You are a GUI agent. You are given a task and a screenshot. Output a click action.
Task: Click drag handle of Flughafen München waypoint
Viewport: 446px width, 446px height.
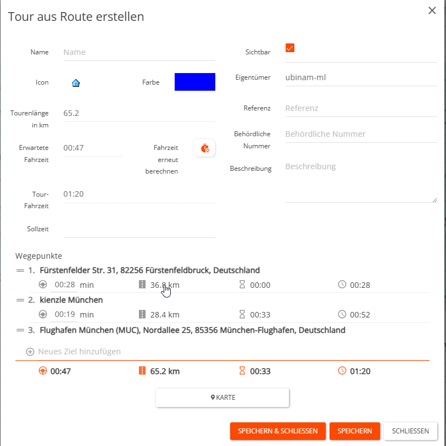coord(20,330)
